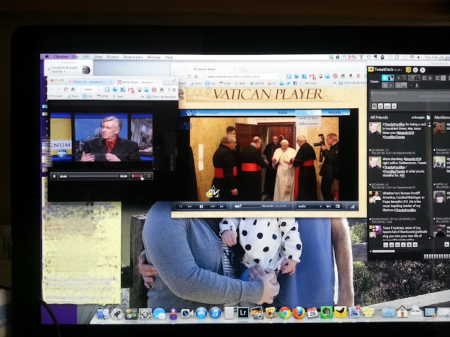Toggle fullscreen on the EWTN player

tap(148, 176)
